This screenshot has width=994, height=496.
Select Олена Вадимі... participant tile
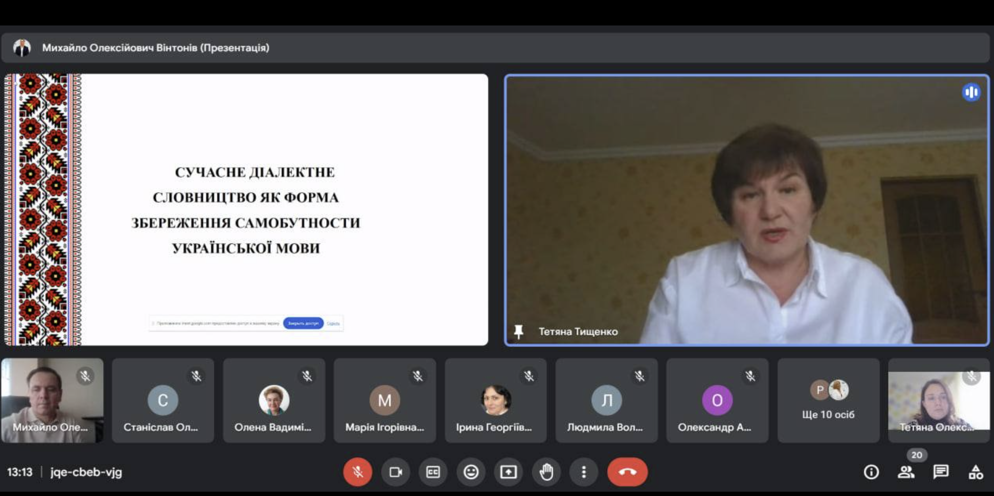point(274,400)
